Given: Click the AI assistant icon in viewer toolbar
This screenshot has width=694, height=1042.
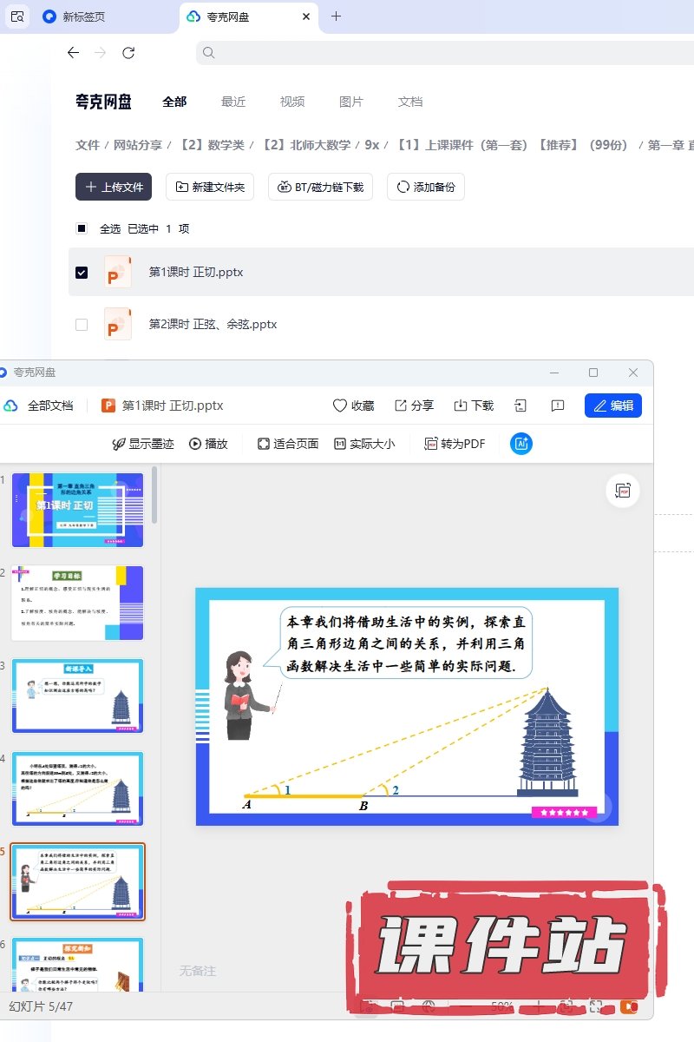Looking at the screenshot, I should click(x=521, y=444).
